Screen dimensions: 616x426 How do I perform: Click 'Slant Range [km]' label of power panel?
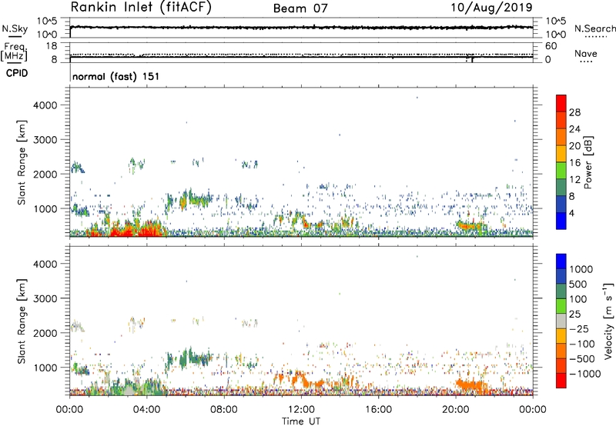[22, 162]
